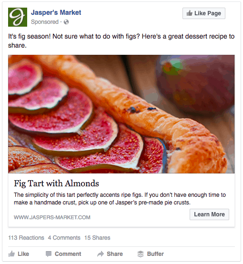243x264 pixels.
Task: Open the Jasper's Market page name link
Action: click(x=56, y=12)
